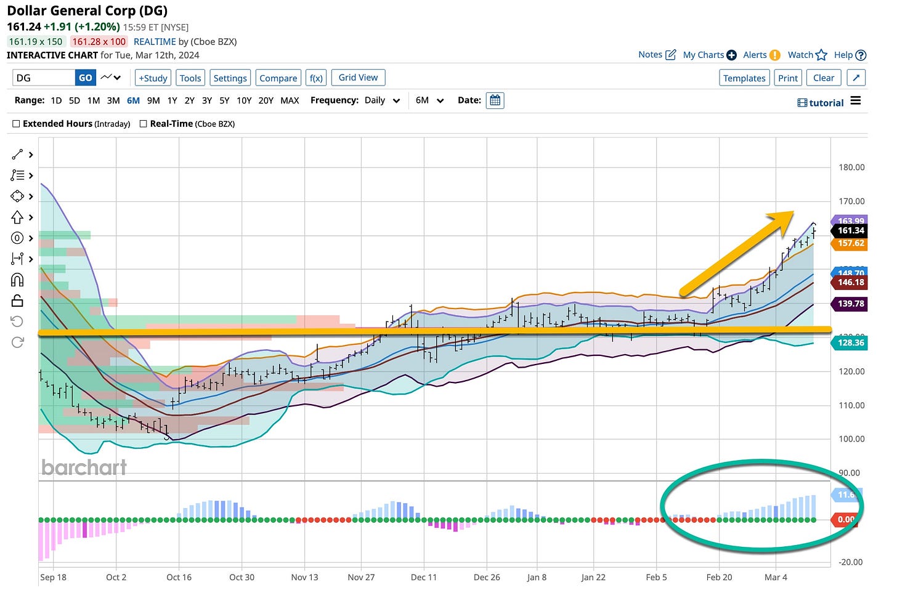The image size is (897, 606).
Task: Select the line drawing tool icon
Action: [17, 155]
